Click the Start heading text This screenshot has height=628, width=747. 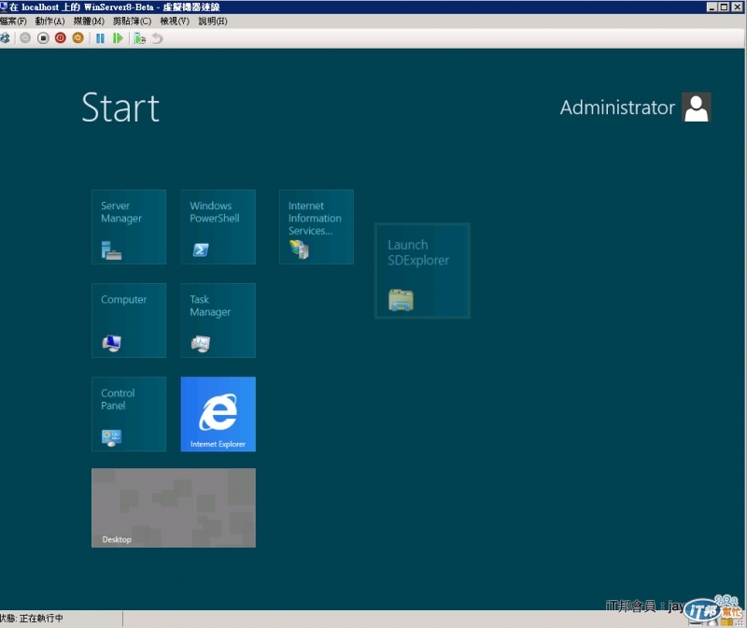[x=120, y=107]
